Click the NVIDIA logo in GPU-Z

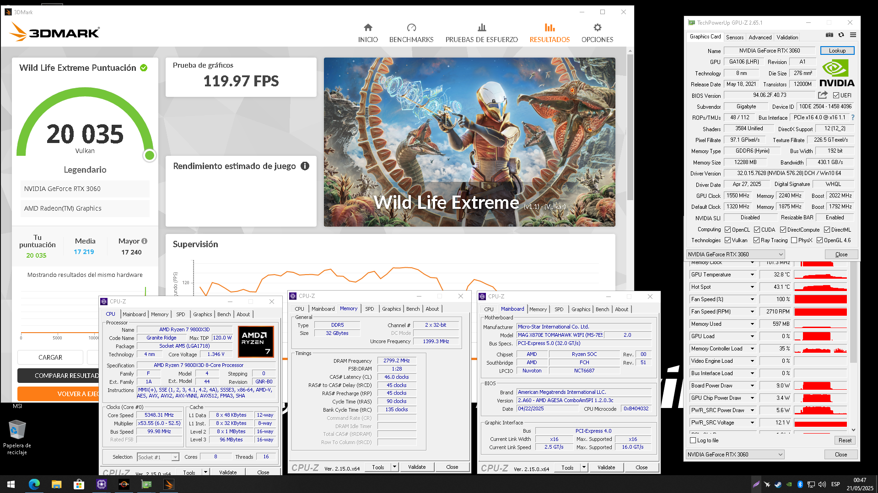[x=836, y=73]
